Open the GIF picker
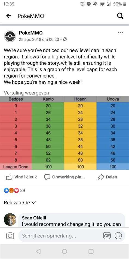 coord(107,236)
